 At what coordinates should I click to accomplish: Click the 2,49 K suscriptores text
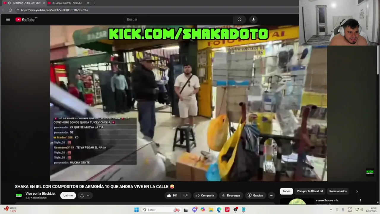pyautogui.click(x=36, y=198)
